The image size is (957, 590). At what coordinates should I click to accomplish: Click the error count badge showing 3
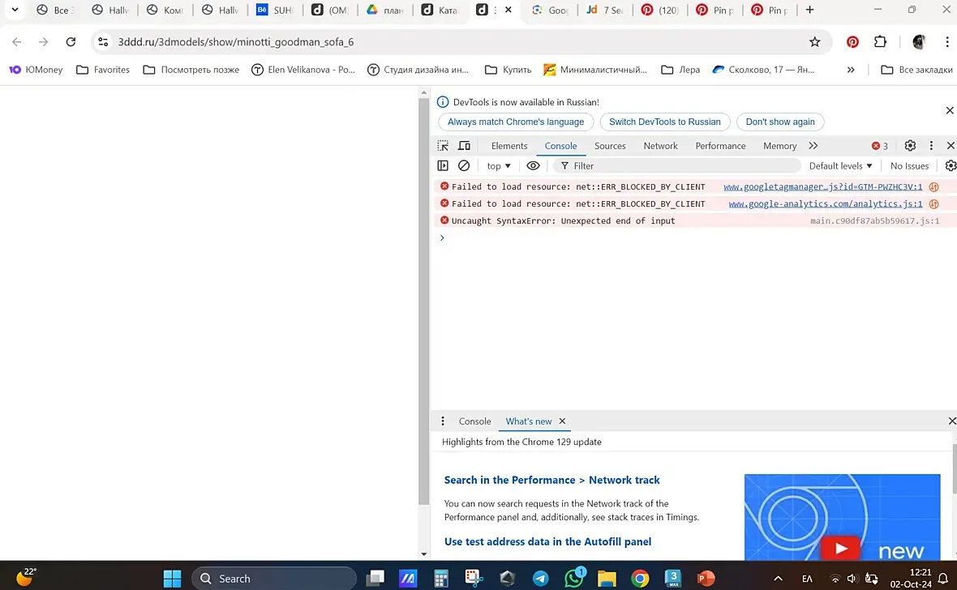879,146
